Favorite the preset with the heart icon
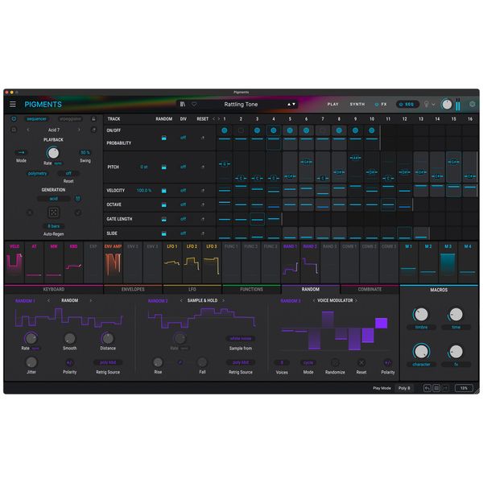483x483 pixels. tap(193, 104)
